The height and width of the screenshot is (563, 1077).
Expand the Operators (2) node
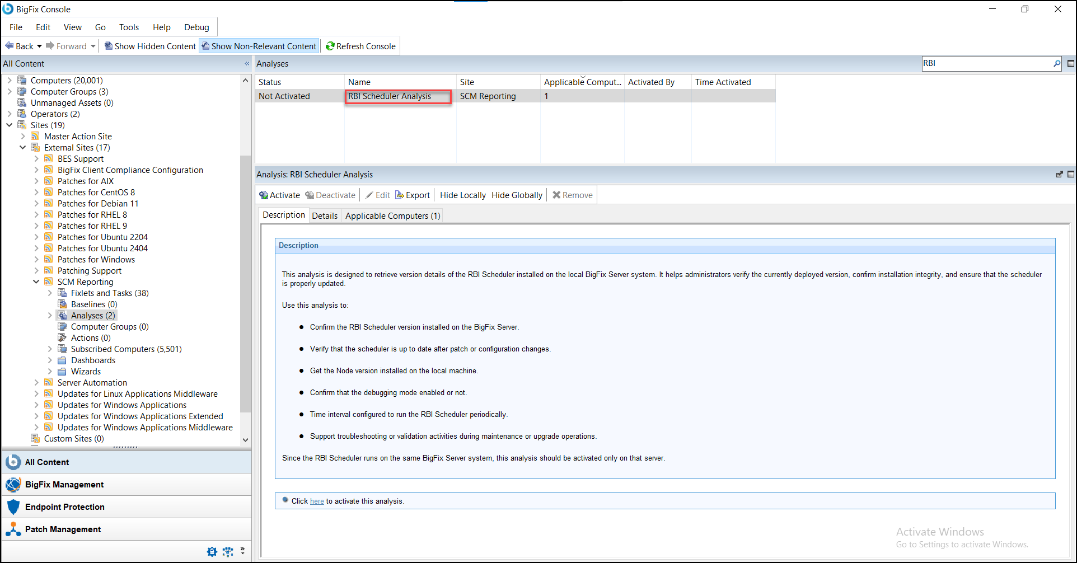click(x=10, y=114)
